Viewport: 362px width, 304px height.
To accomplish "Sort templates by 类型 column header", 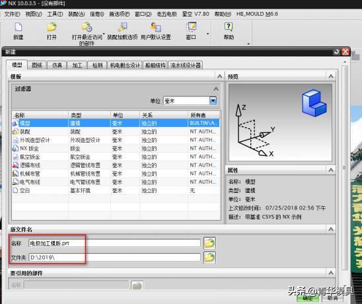I will 89,115.
